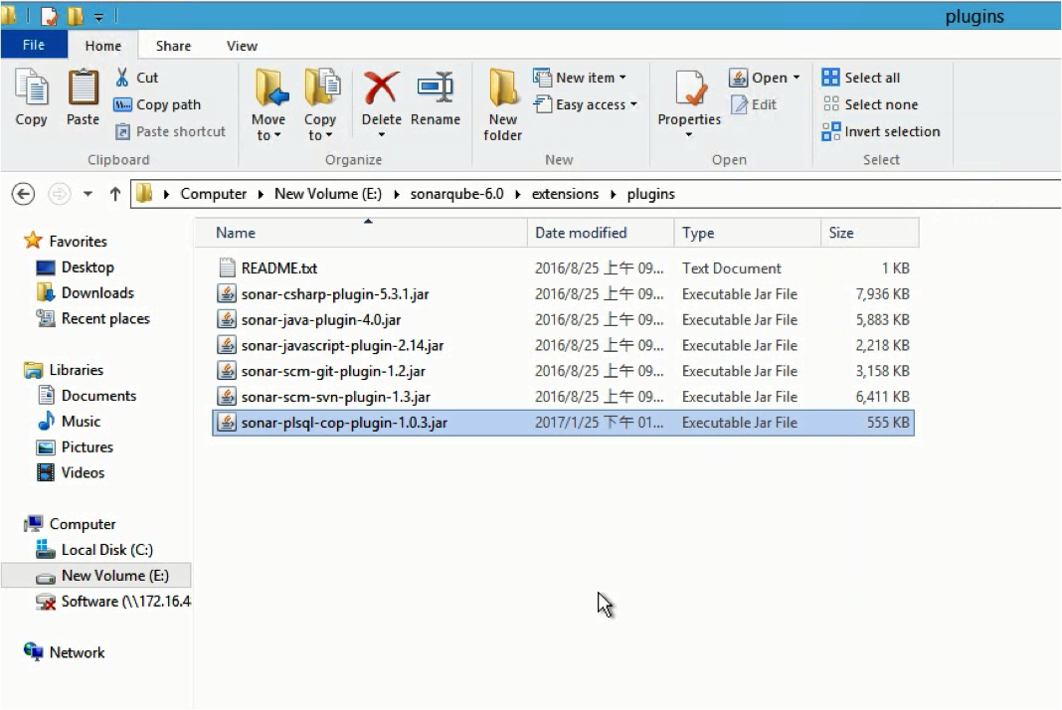
Task: Sort files by Size column header
Action: click(870, 233)
